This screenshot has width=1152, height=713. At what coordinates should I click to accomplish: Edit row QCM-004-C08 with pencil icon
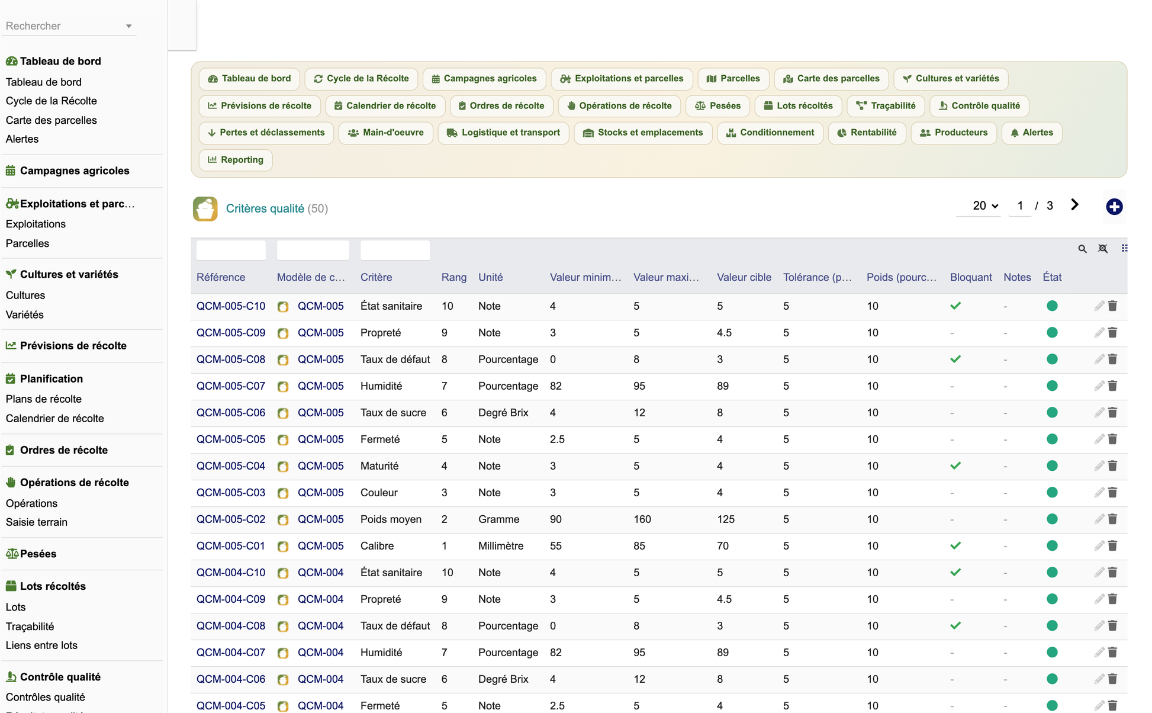click(x=1099, y=626)
